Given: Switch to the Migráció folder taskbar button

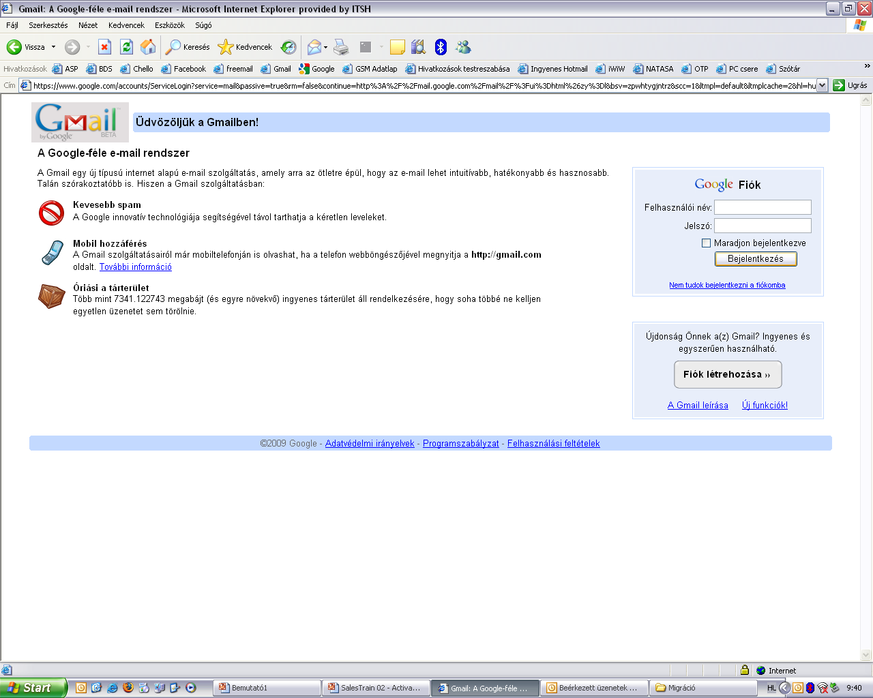Looking at the screenshot, I should (704, 688).
